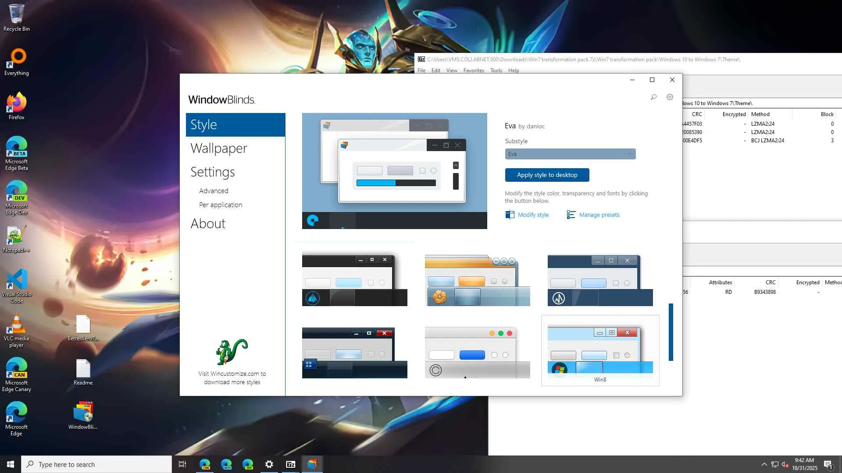Screen dimensions: 842x473
Task: Open the WindowBlinds gear settings icon
Action: coord(670,97)
